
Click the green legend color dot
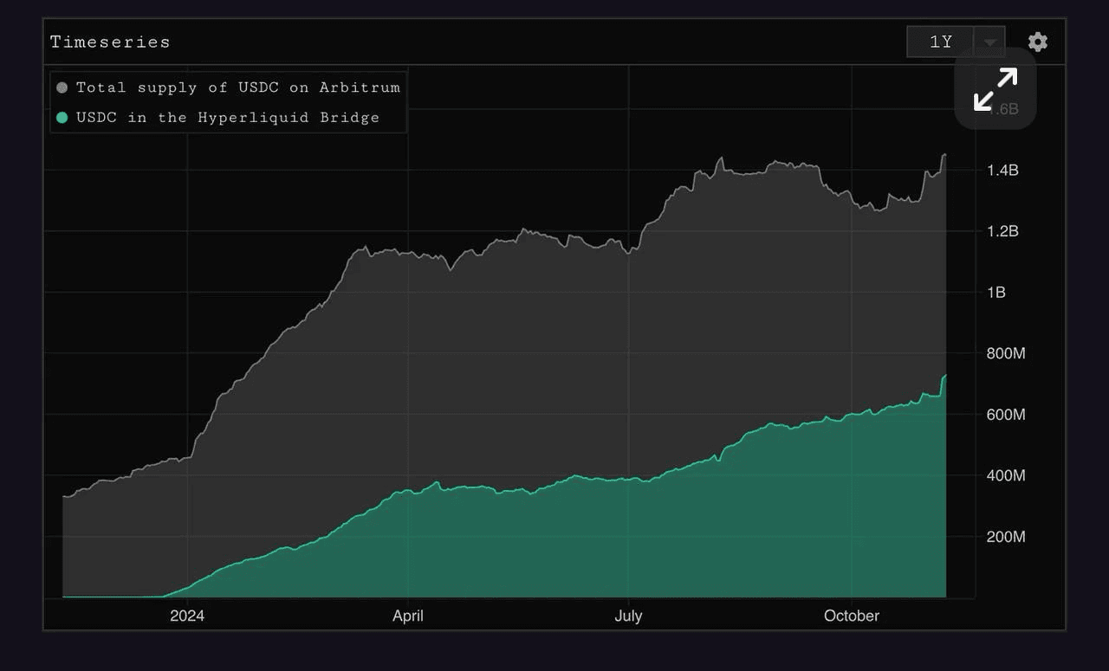click(62, 118)
